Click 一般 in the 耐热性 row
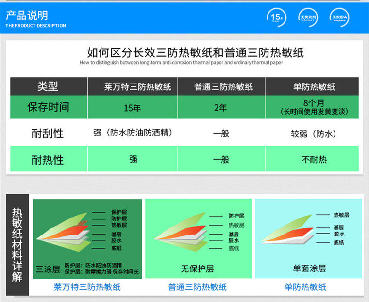The width and height of the screenshot is (369, 302). click(221, 160)
